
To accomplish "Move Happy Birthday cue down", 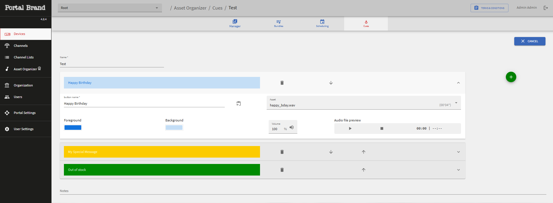I will coord(331,83).
